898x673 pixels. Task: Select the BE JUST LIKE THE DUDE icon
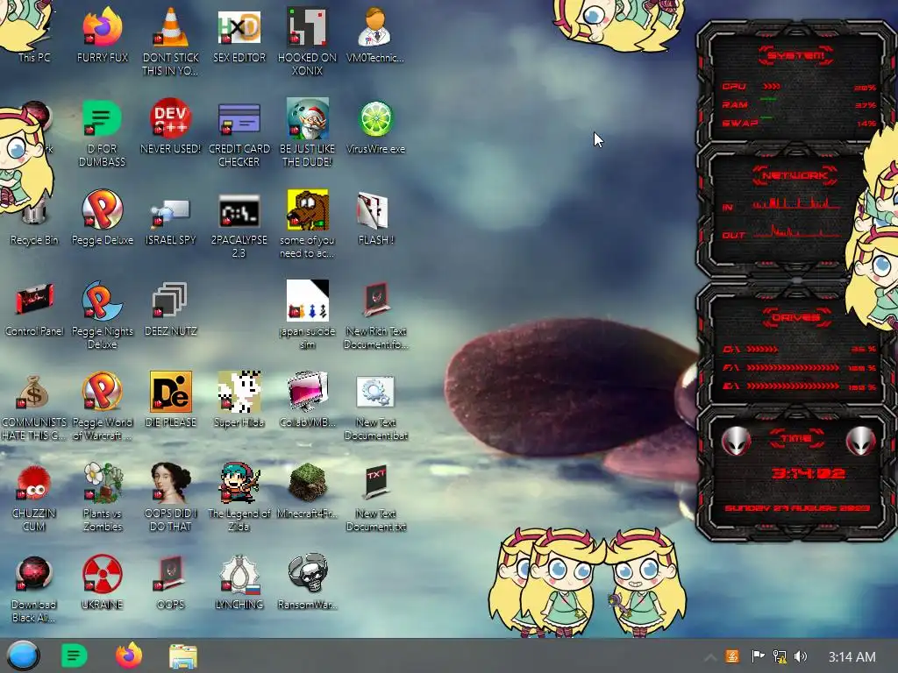point(307,133)
